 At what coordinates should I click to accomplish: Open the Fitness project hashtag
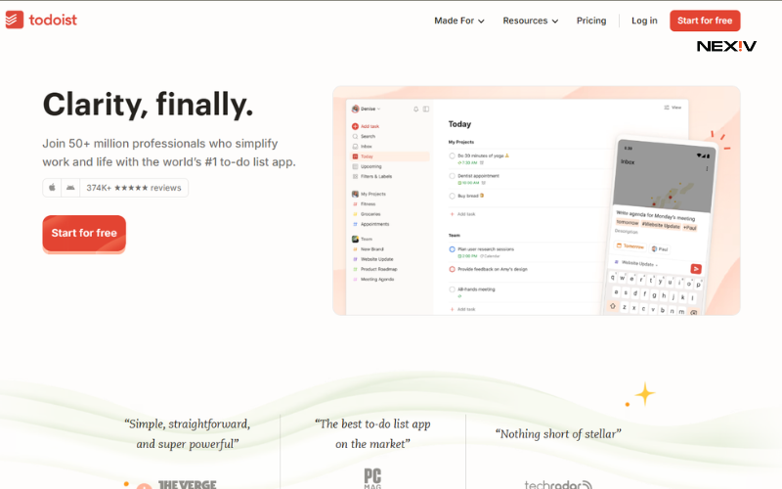(355, 204)
